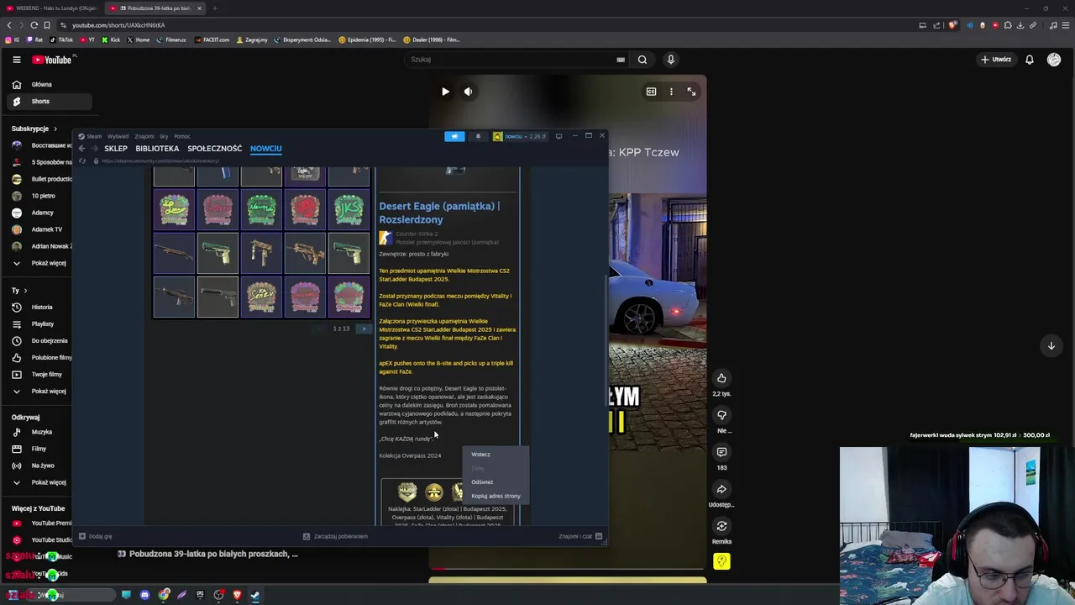Screen dimensions: 1075x605
Task: Open the Shorts three-dot options menu
Action: click(x=671, y=92)
